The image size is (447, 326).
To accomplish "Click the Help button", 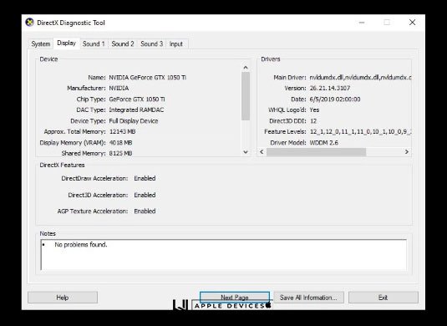I will point(63,298).
